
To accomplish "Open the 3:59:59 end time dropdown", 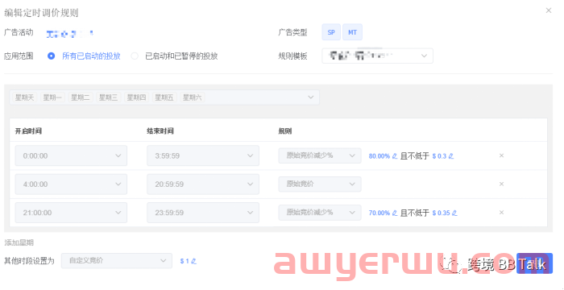I will coord(203,155).
